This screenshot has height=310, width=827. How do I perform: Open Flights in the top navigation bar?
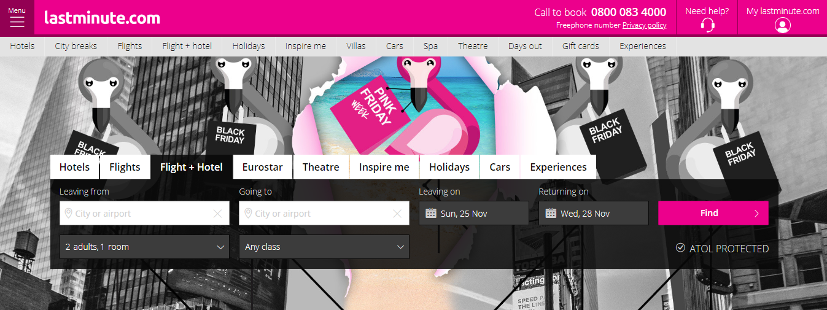130,46
